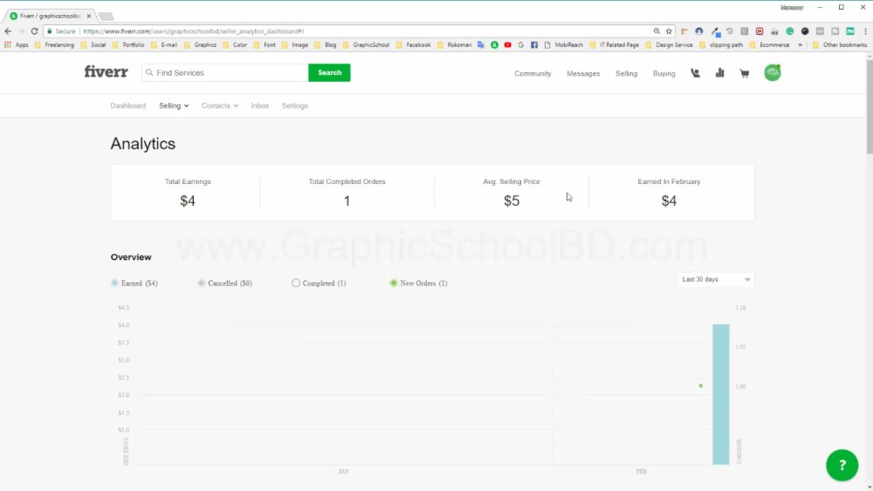The width and height of the screenshot is (873, 491).
Task: Go to the Settings tab
Action: 295,106
